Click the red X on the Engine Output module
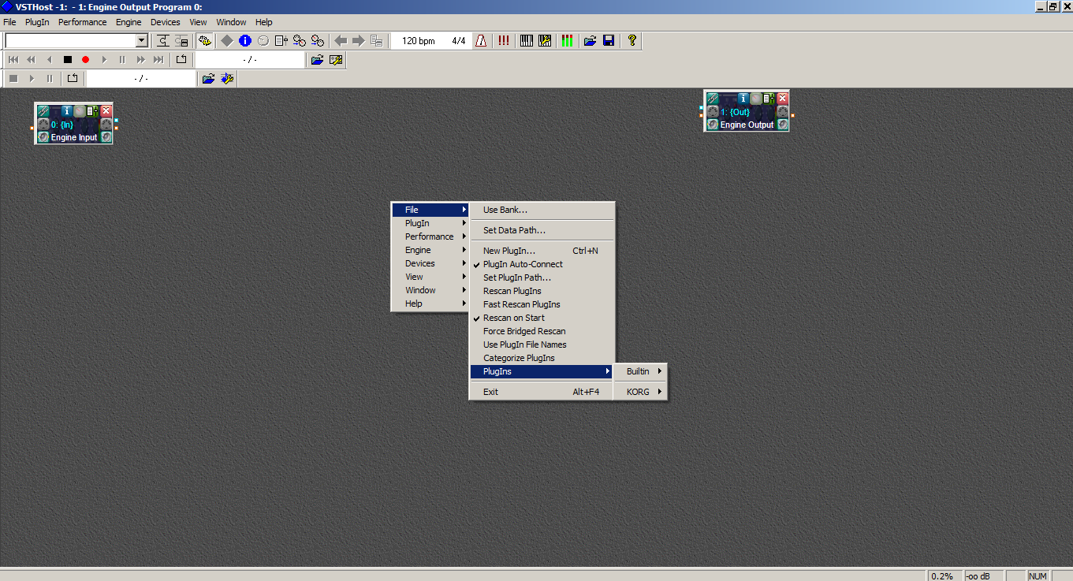This screenshot has height=581, width=1073. 782,99
